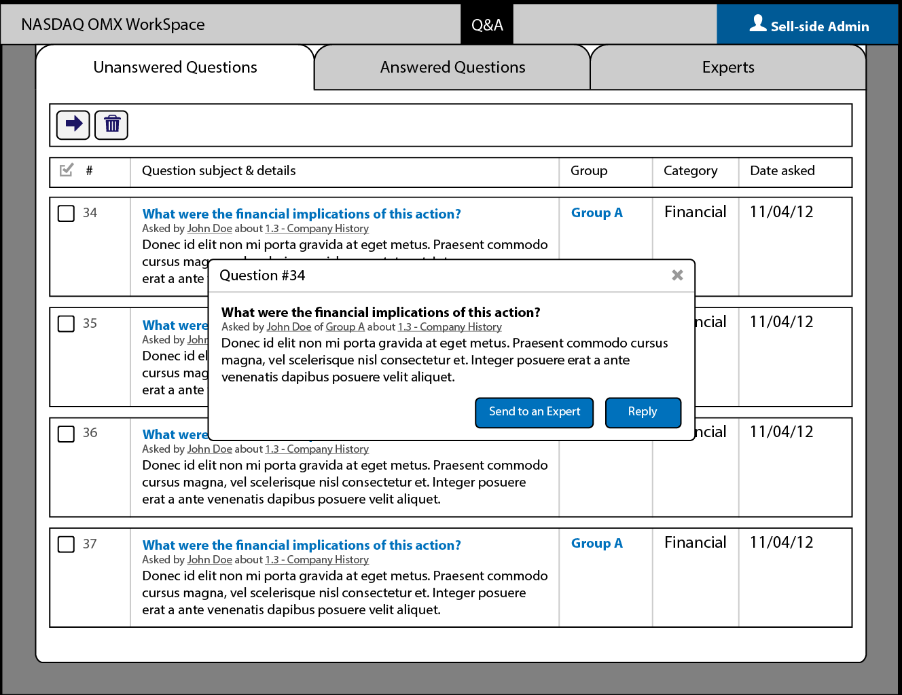Click the 11/04/12 date in row 37
902x695 pixels.
click(x=781, y=542)
